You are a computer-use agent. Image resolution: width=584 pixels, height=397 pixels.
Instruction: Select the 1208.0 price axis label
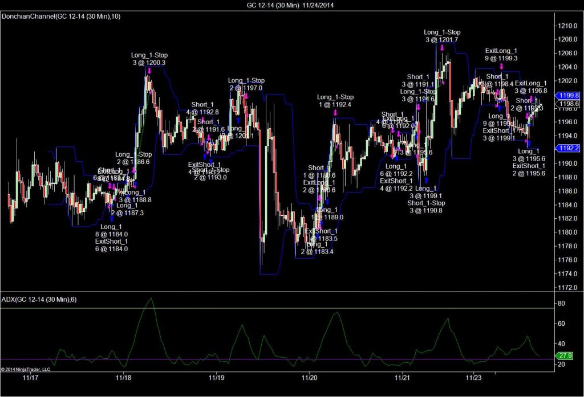(567, 39)
